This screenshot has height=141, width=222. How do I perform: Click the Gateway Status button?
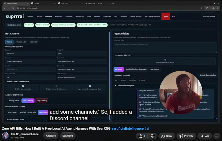(13, 101)
